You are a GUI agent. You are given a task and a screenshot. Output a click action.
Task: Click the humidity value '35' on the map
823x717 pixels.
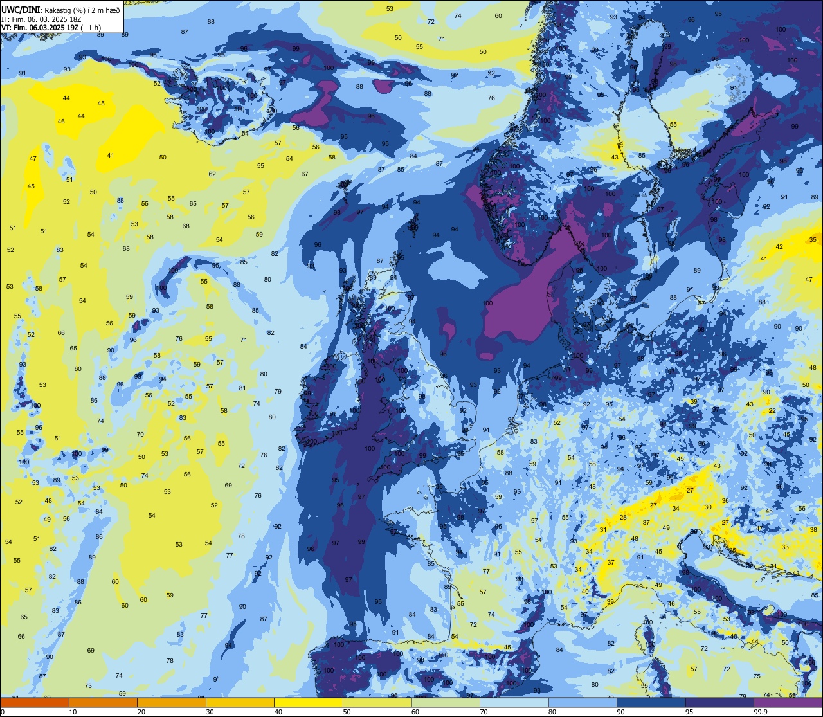tap(813, 239)
